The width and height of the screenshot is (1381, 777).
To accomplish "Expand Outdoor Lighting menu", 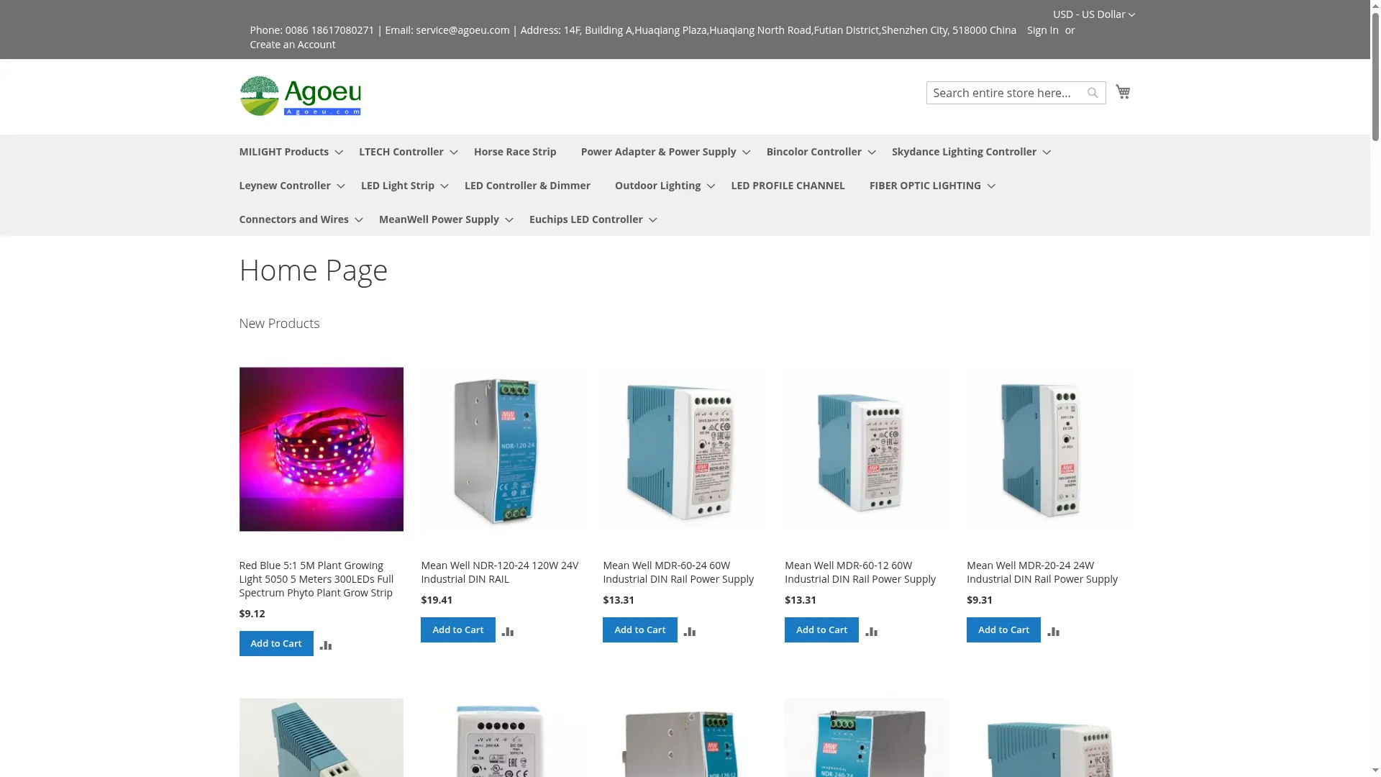I will point(665,186).
